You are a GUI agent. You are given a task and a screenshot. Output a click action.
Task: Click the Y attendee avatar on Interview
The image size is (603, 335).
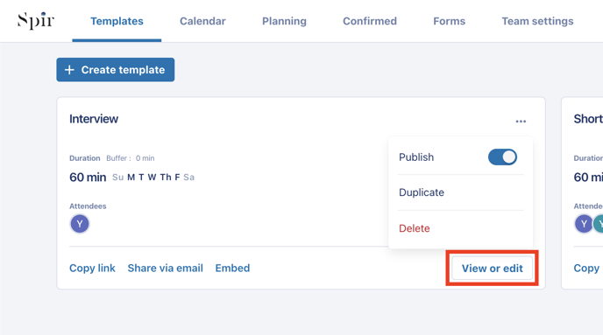pos(80,224)
